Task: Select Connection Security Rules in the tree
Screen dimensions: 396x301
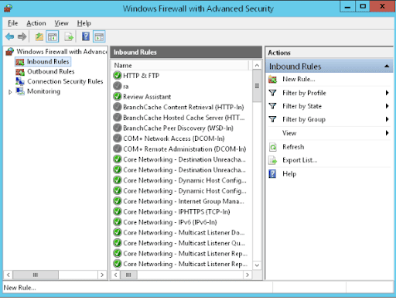Action: pos(65,81)
